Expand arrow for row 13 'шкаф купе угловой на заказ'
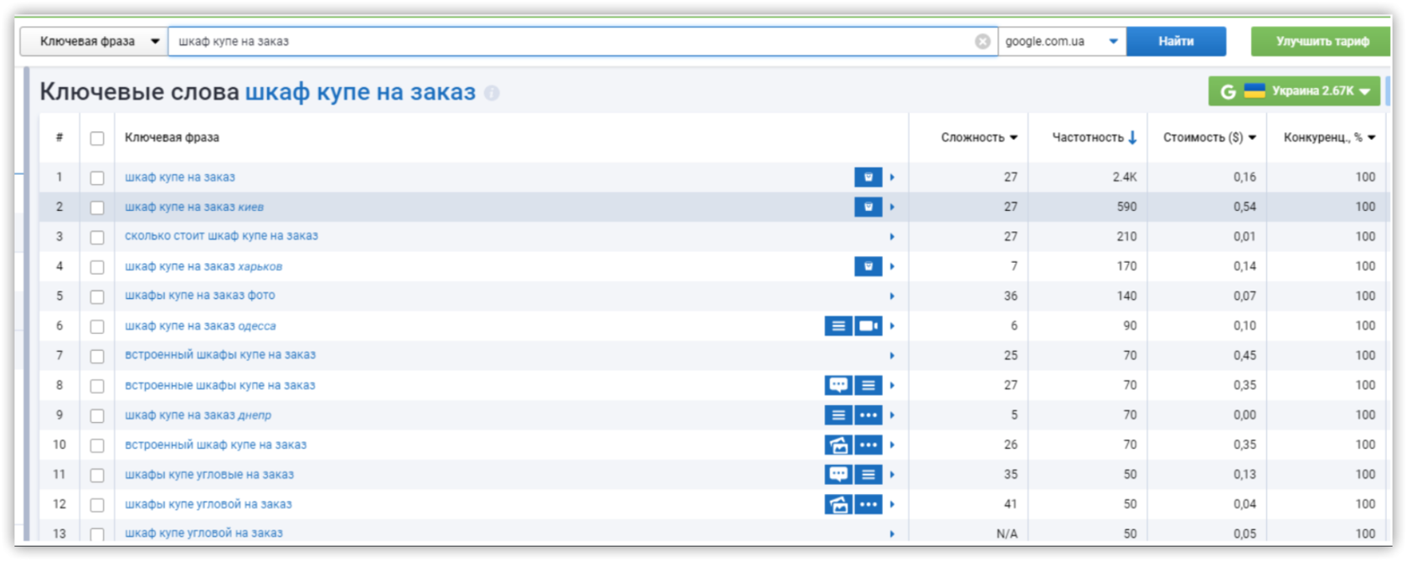The image size is (1407, 561). (892, 533)
